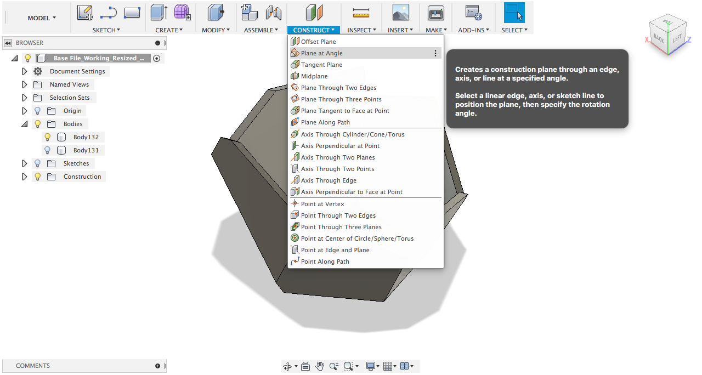This screenshot has width=702, height=375.
Task: Click the Create Form icon
Action: tap(182, 12)
